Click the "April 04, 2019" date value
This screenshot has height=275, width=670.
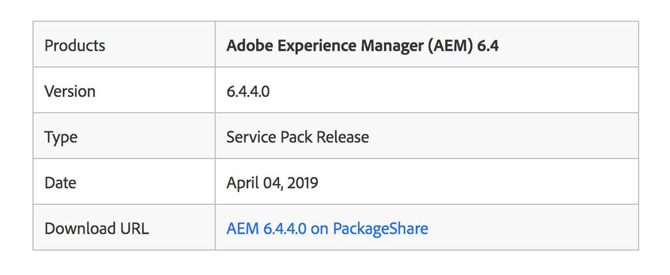tap(272, 182)
